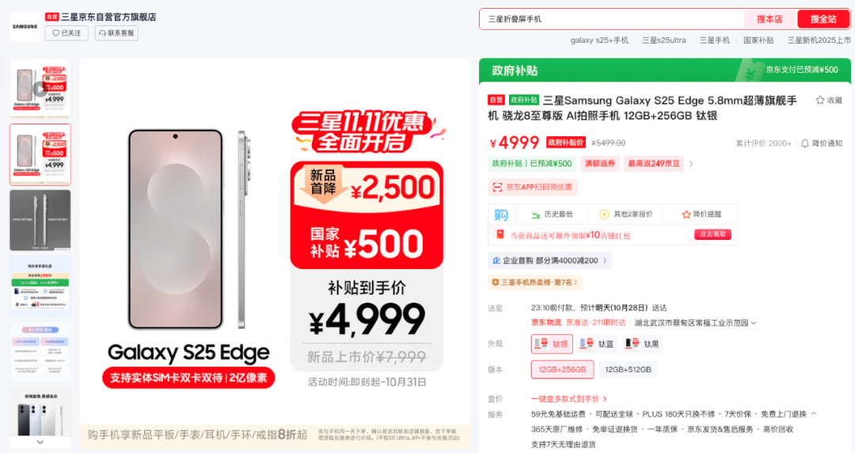Open the history lowest price chart icon

tap(536, 215)
